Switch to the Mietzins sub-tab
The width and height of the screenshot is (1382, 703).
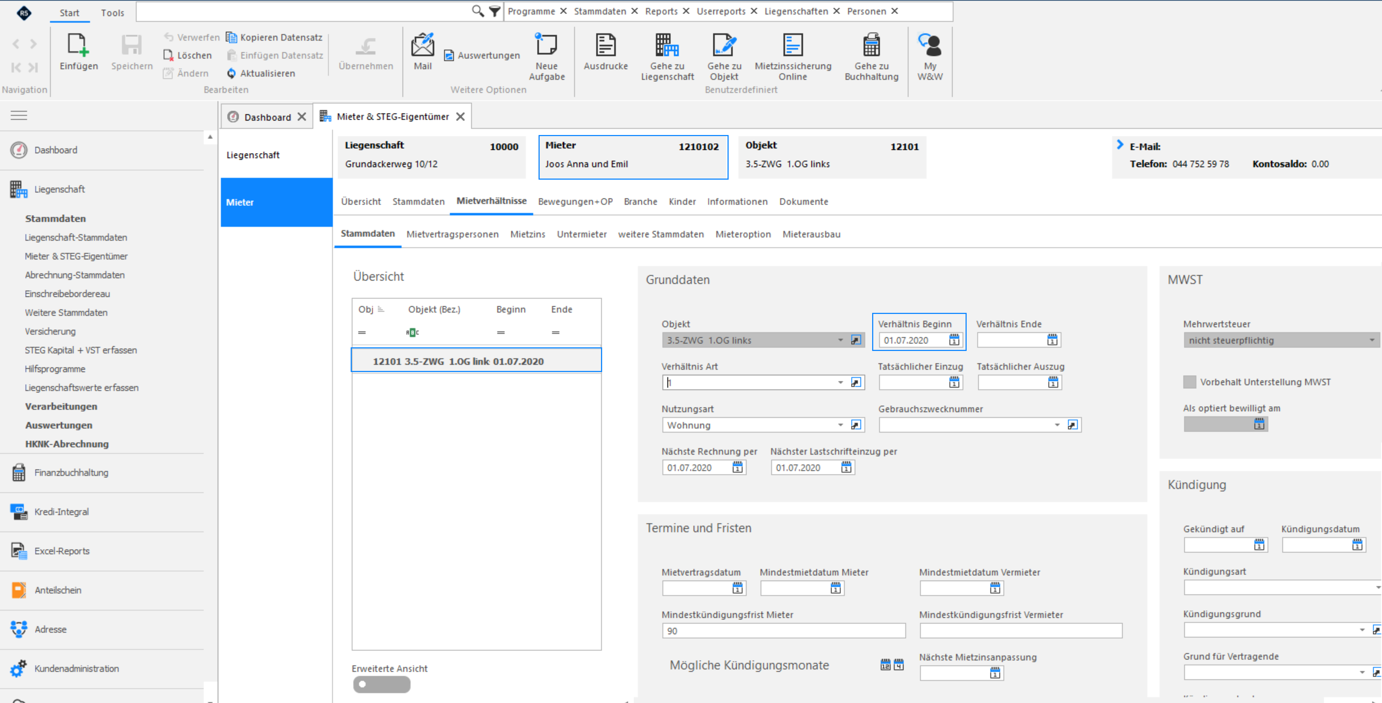(x=527, y=234)
